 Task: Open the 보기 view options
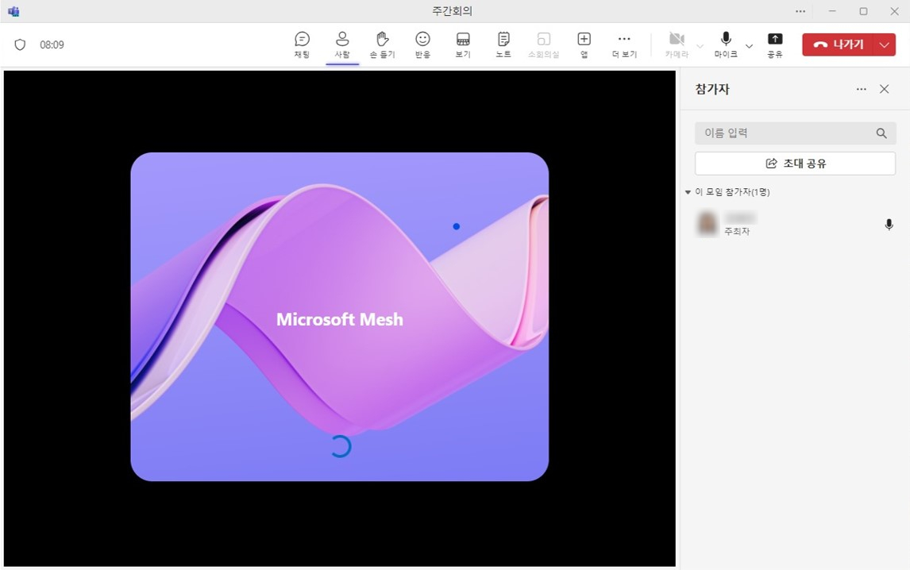pos(463,44)
